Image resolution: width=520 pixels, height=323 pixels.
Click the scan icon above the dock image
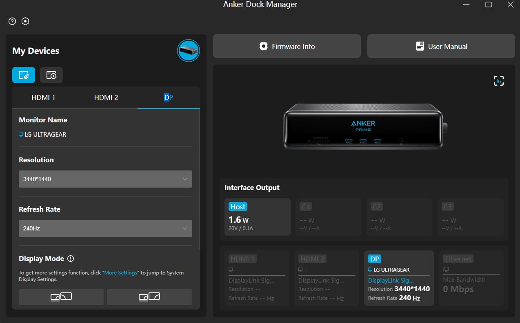pos(499,81)
